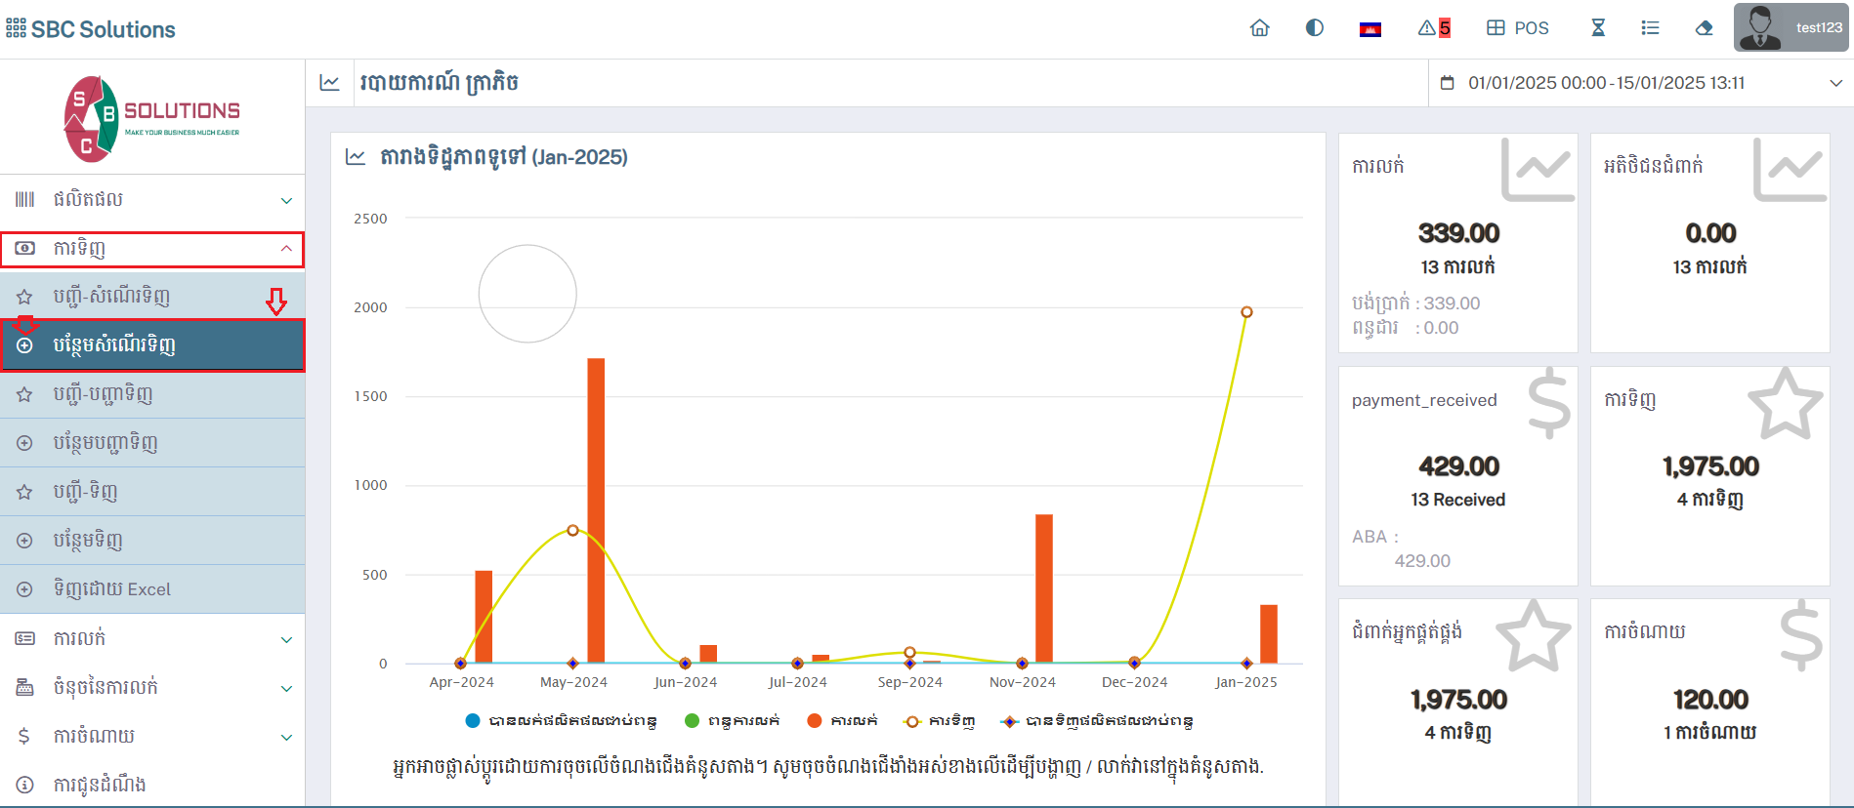Screen dimensions: 1854x808
Task: Toggle the orange ការលក់ series in chart legend
Action: [842, 721]
